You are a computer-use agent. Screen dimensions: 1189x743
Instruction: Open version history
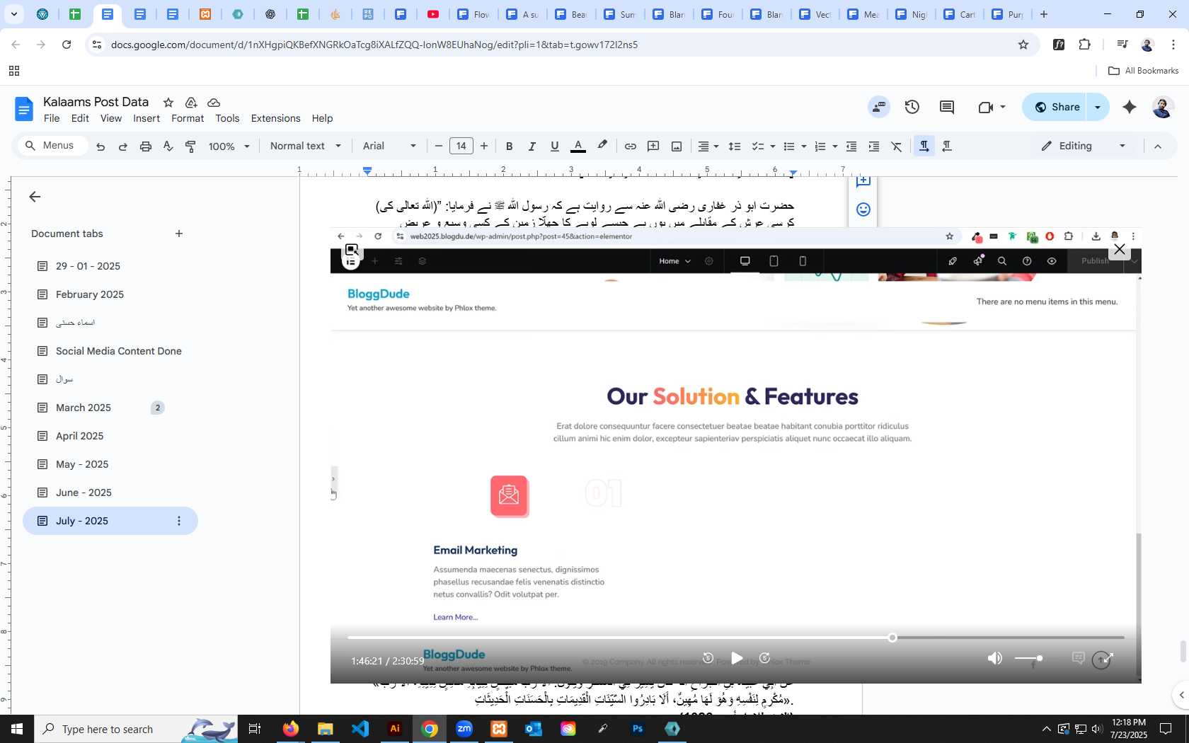[912, 107]
